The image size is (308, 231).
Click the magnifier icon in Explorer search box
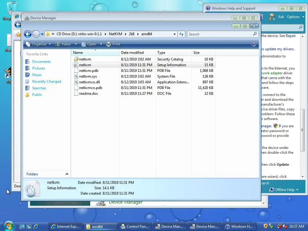(x=255, y=34)
